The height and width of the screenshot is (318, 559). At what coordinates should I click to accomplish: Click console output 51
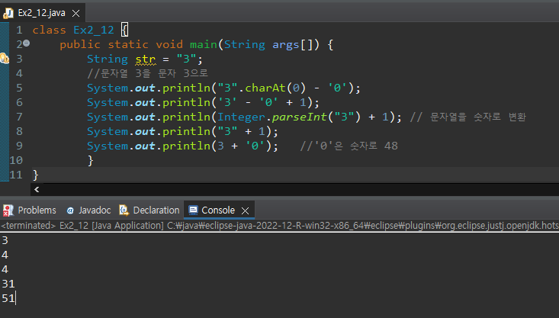[8, 298]
